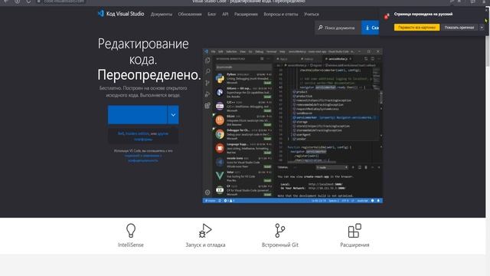Open the Документы menu item
This screenshot has width=490, height=276.
162,14
